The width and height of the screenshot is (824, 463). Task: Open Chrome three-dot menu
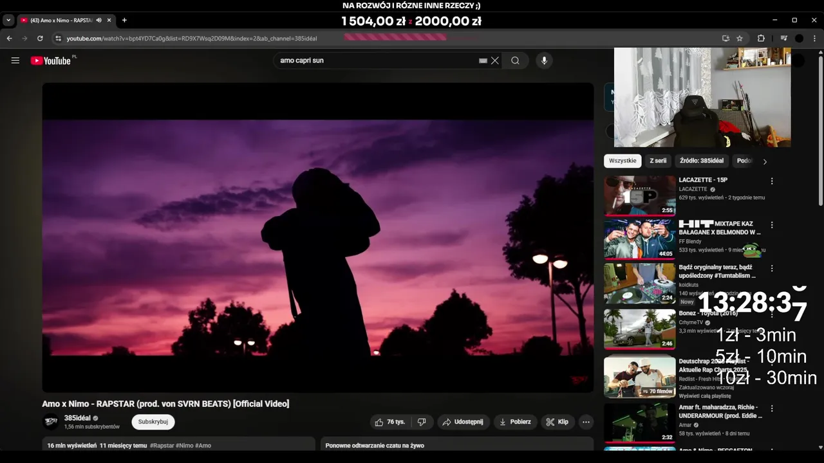click(x=815, y=39)
